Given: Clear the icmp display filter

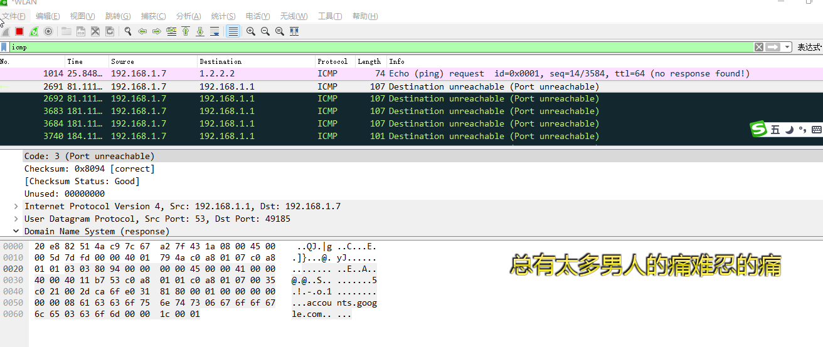Looking at the screenshot, I should pos(759,47).
